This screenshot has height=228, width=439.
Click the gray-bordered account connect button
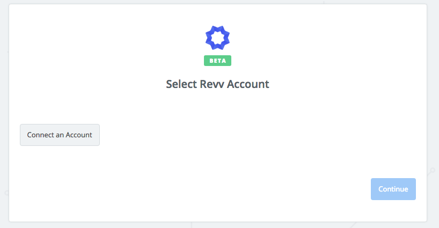coord(60,135)
